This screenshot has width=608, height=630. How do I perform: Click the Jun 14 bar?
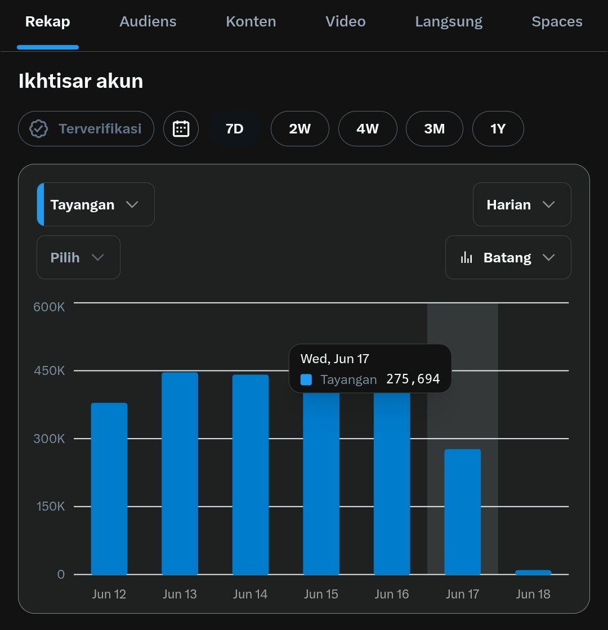click(251, 475)
